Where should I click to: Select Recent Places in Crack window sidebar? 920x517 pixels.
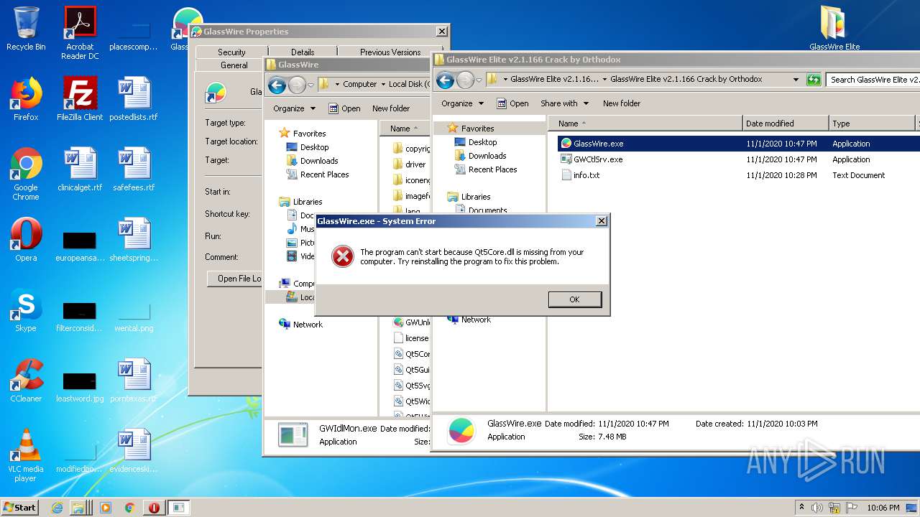[492, 169]
